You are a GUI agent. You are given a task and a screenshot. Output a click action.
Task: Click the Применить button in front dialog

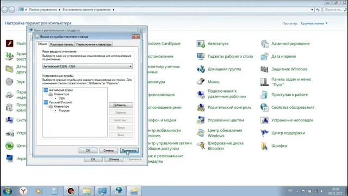[x=129, y=150]
